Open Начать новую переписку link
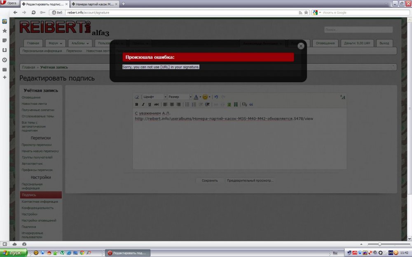The width and height of the screenshot is (412, 257). [40, 151]
